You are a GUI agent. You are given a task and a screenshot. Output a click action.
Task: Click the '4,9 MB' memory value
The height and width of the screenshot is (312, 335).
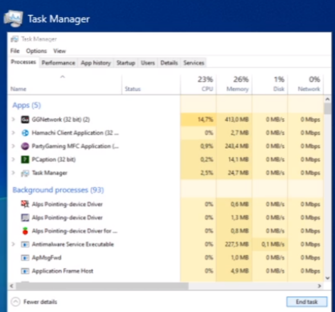240,271
